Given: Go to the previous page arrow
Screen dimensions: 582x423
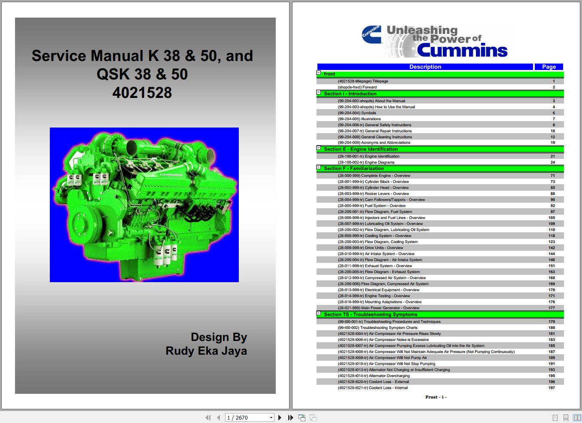Looking at the screenshot, I should point(219,417).
